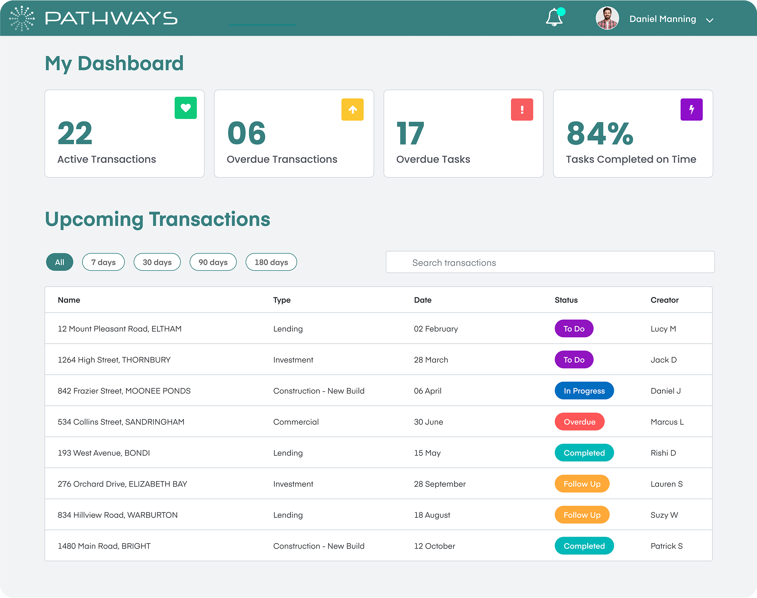Filter transactions to 7 days
The width and height of the screenshot is (757, 598).
[x=103, y=262]
